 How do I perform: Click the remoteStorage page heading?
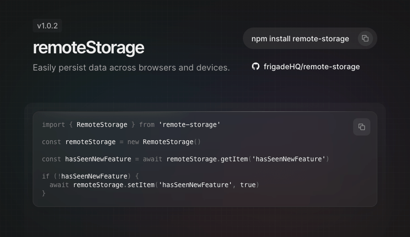pos(88,48)
